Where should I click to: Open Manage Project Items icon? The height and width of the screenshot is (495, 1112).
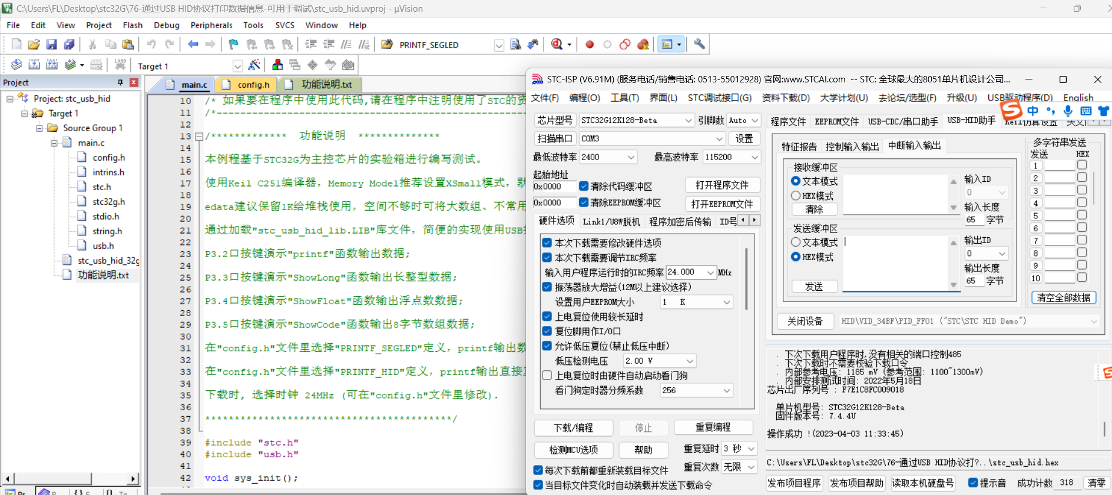pos(277,65)
